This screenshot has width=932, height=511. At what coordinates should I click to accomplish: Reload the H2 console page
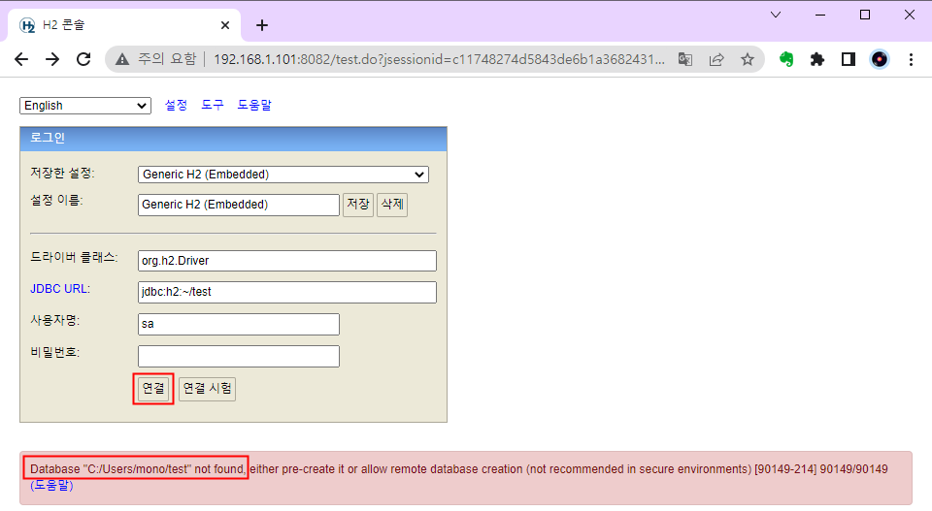[x=83, y=59]
